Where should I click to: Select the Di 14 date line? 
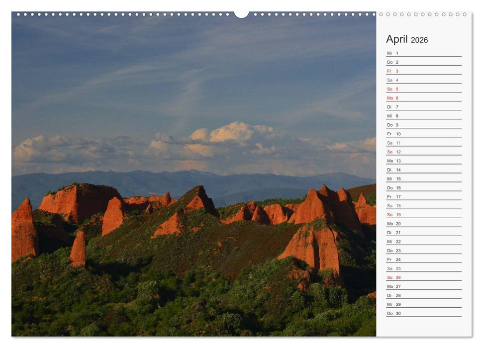pyautogui.click(x=393, y=170)
